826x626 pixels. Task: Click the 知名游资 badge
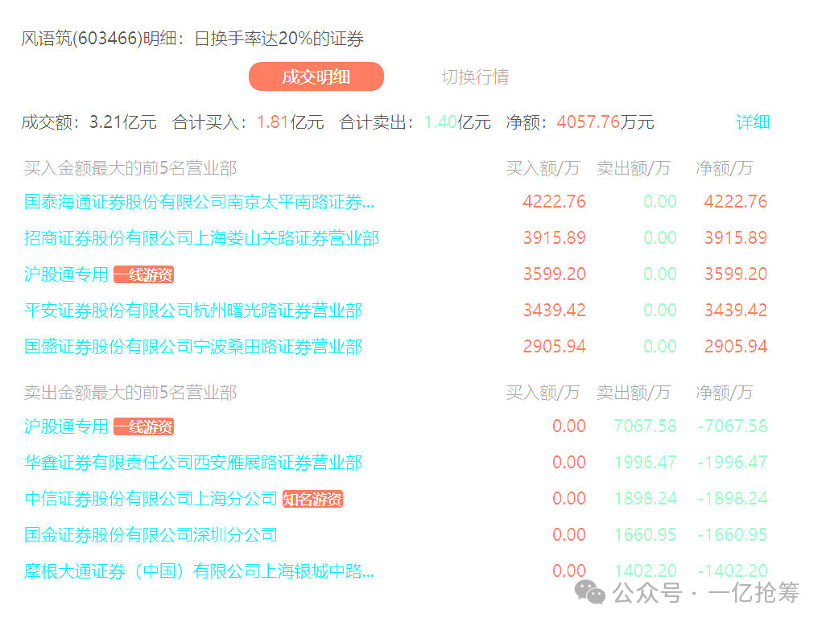coord(313,499)
